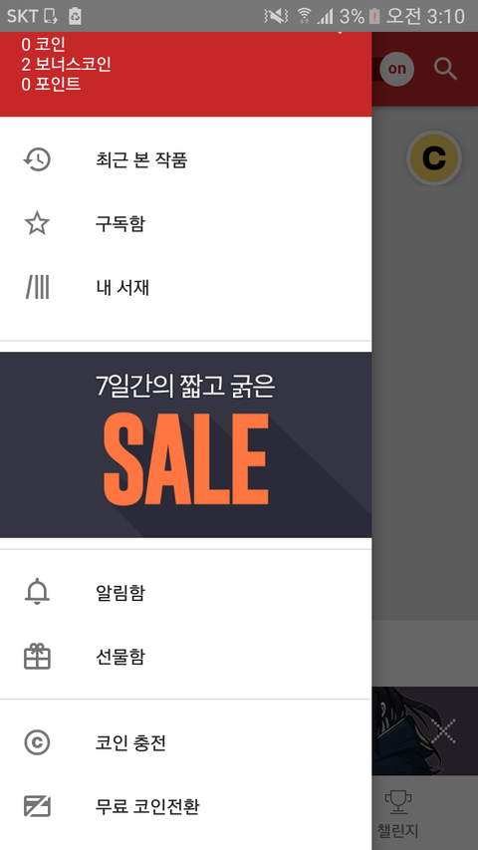
Task: Open the library shelf icon for 내 서재
Action: tap(37, 287)
